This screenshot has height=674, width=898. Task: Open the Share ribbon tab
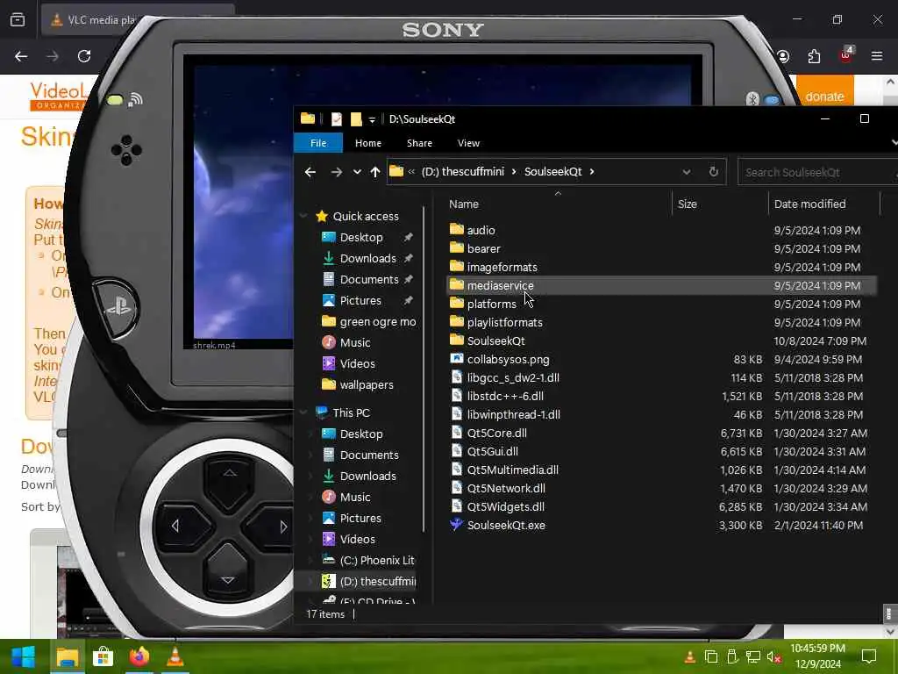[419, 143]
